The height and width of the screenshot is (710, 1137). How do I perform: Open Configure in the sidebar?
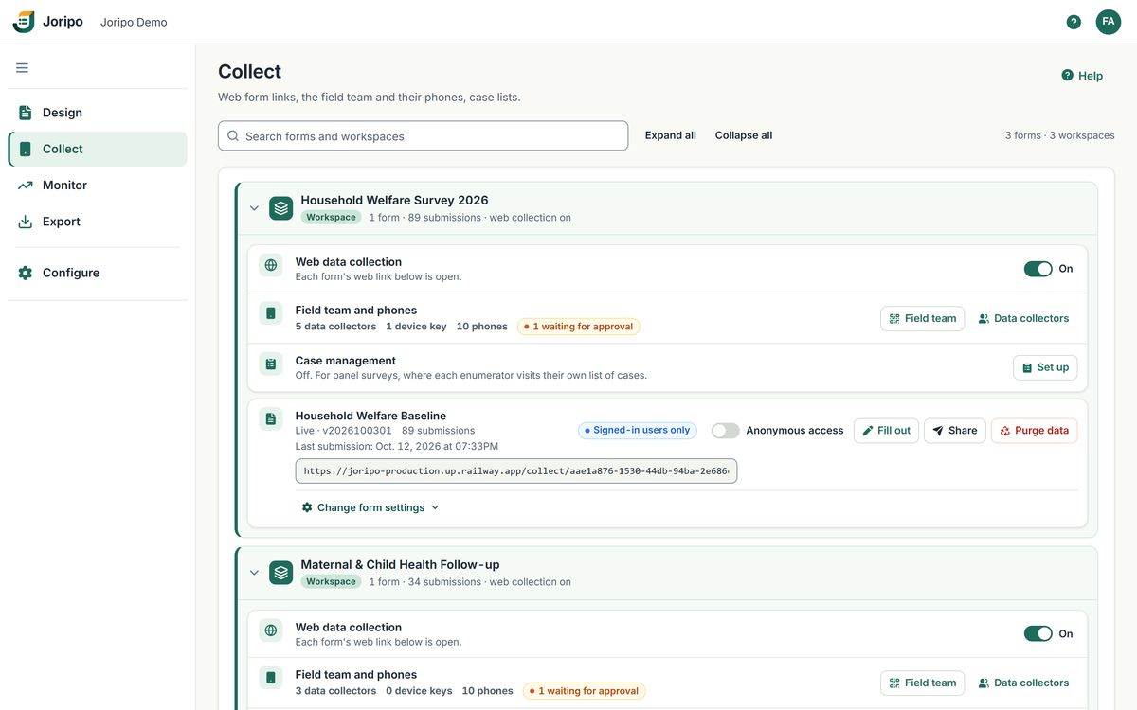pyautogui.click(x=98, y=273)
